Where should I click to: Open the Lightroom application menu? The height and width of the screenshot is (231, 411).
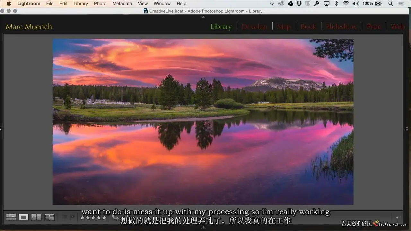click(x=29, y=4)
